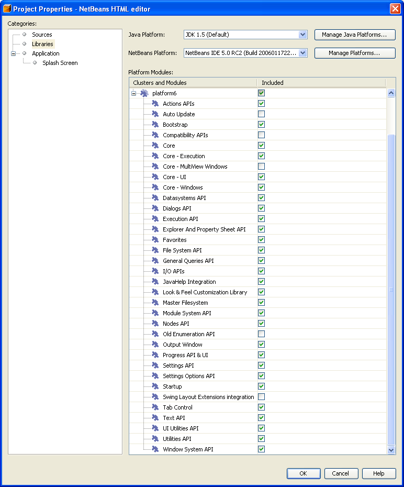Viewport: 404px width, 487px height.
Task: Open the Java Platform dropdown
Action: (x=303, y=35)
